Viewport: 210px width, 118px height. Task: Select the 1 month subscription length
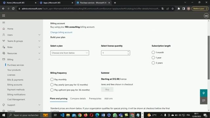pos(153,52)
